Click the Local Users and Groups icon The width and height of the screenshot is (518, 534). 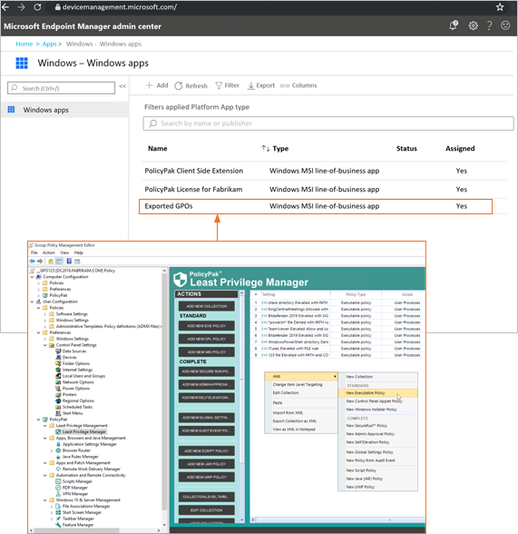click(58, 376)
